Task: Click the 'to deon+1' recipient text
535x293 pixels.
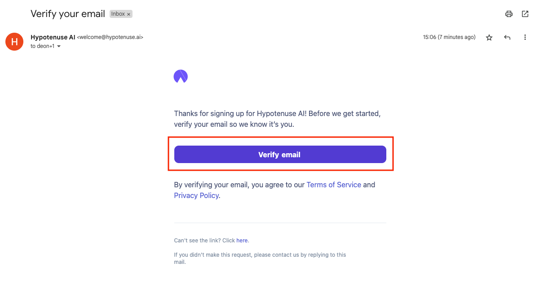Action: (42, 46)
